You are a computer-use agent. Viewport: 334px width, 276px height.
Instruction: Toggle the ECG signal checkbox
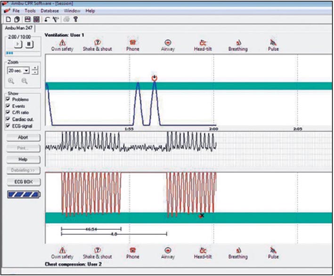point(8,126)
